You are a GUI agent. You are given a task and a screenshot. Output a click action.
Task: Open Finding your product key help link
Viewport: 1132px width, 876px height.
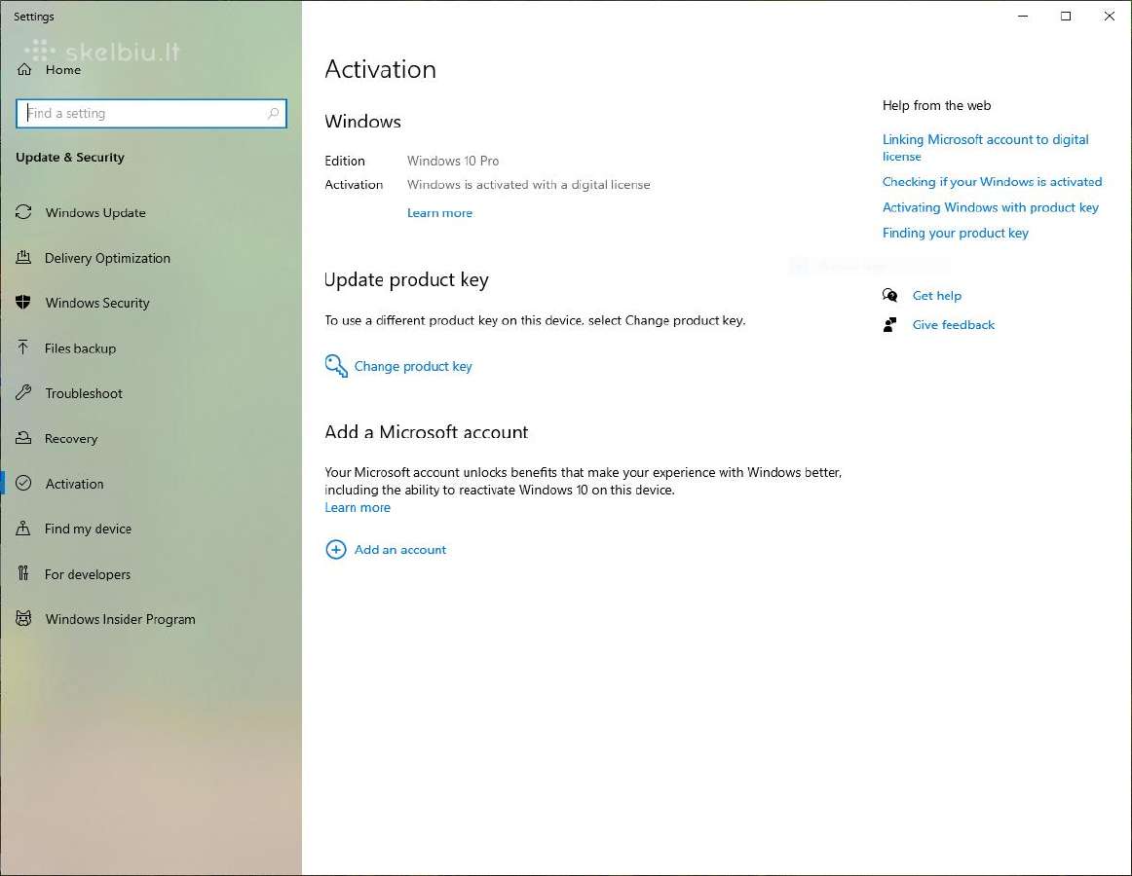click(955, 233)
